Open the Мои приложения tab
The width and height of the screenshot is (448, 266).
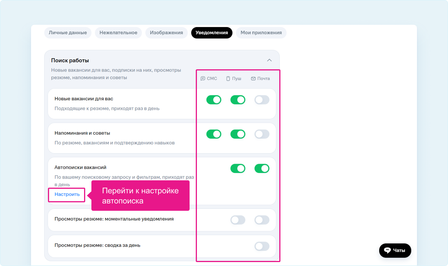261,33
